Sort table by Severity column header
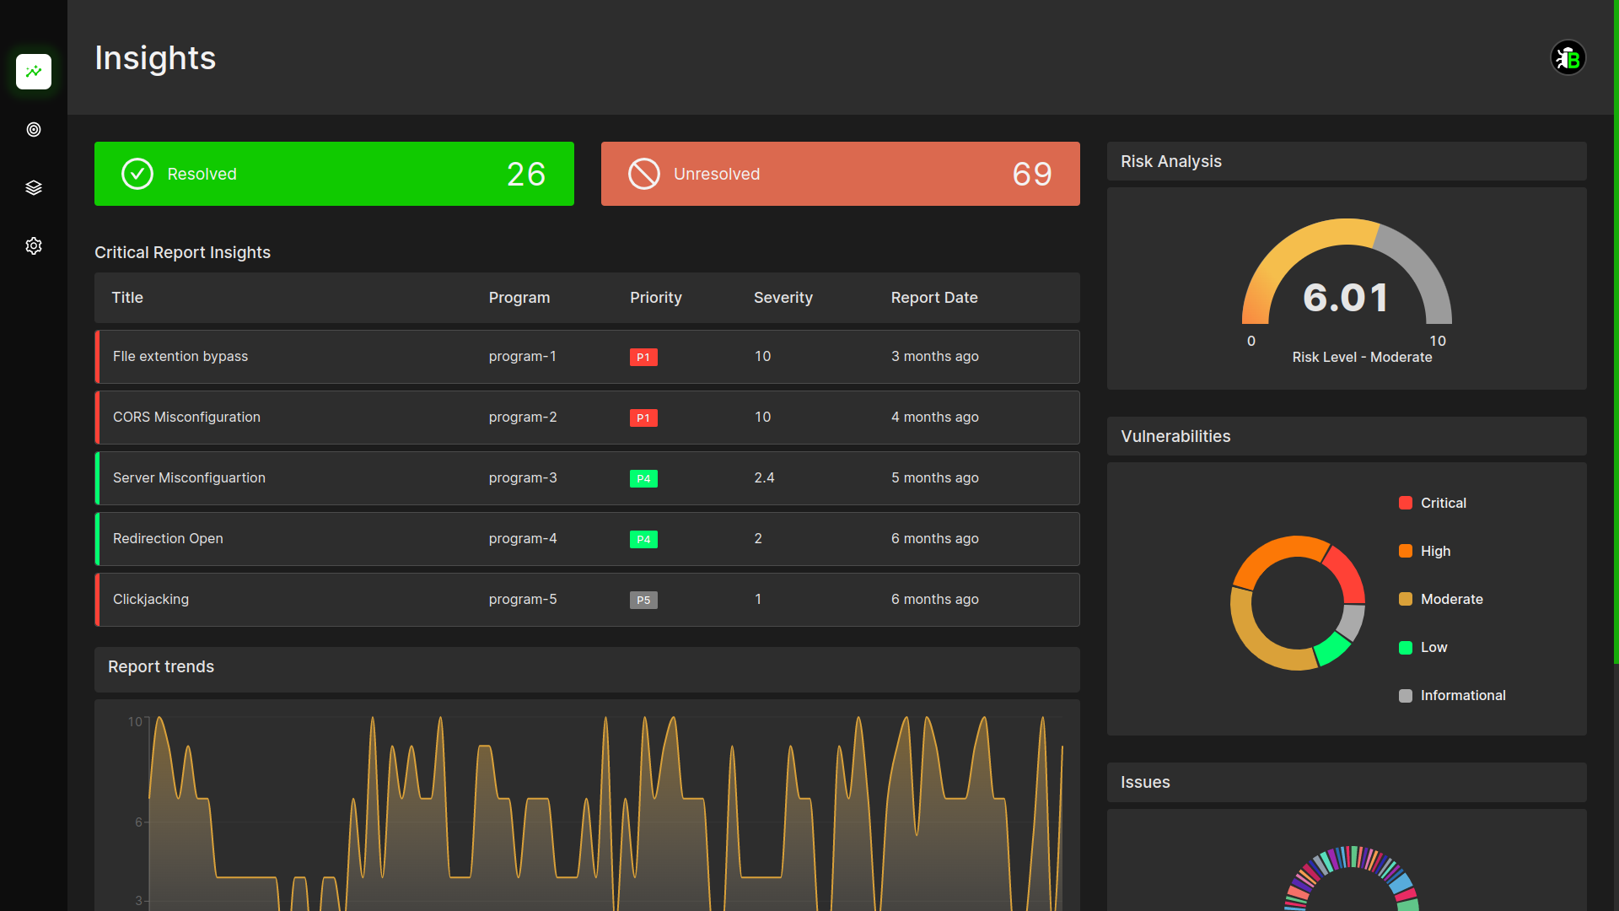 (783, 298)
